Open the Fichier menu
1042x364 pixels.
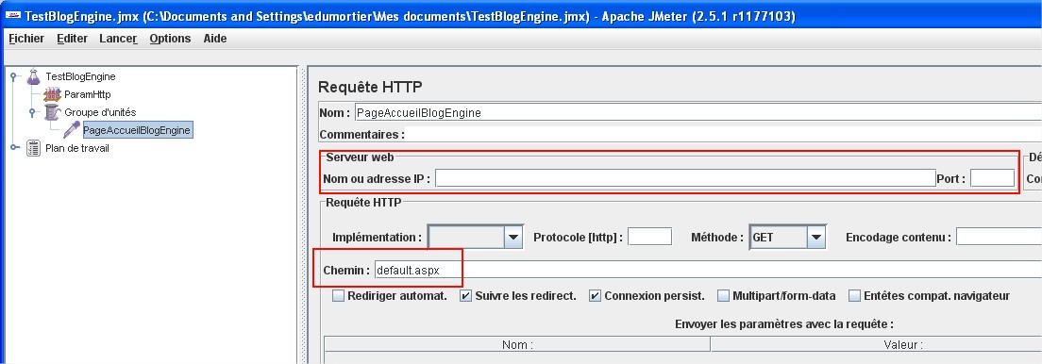point(26,39)
